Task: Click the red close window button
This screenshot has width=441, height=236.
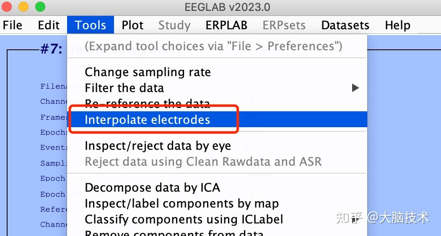Action: tap(8, 7)
